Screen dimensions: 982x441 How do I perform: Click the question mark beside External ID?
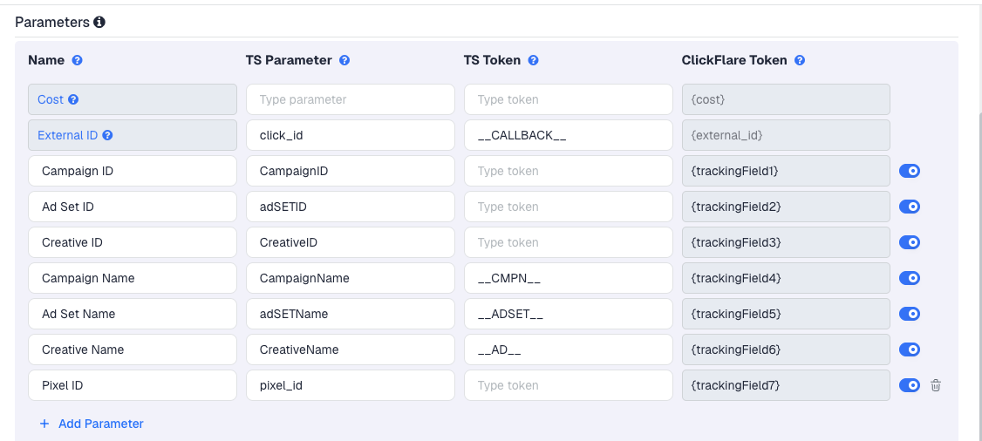[x=108, y=135]
